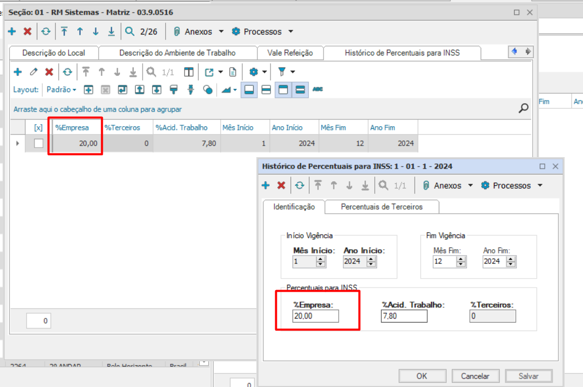Delete record with red X in Seção toolbar
This screenshot has width=583, height=387.
pyautogui.click(x=27, y=31)
